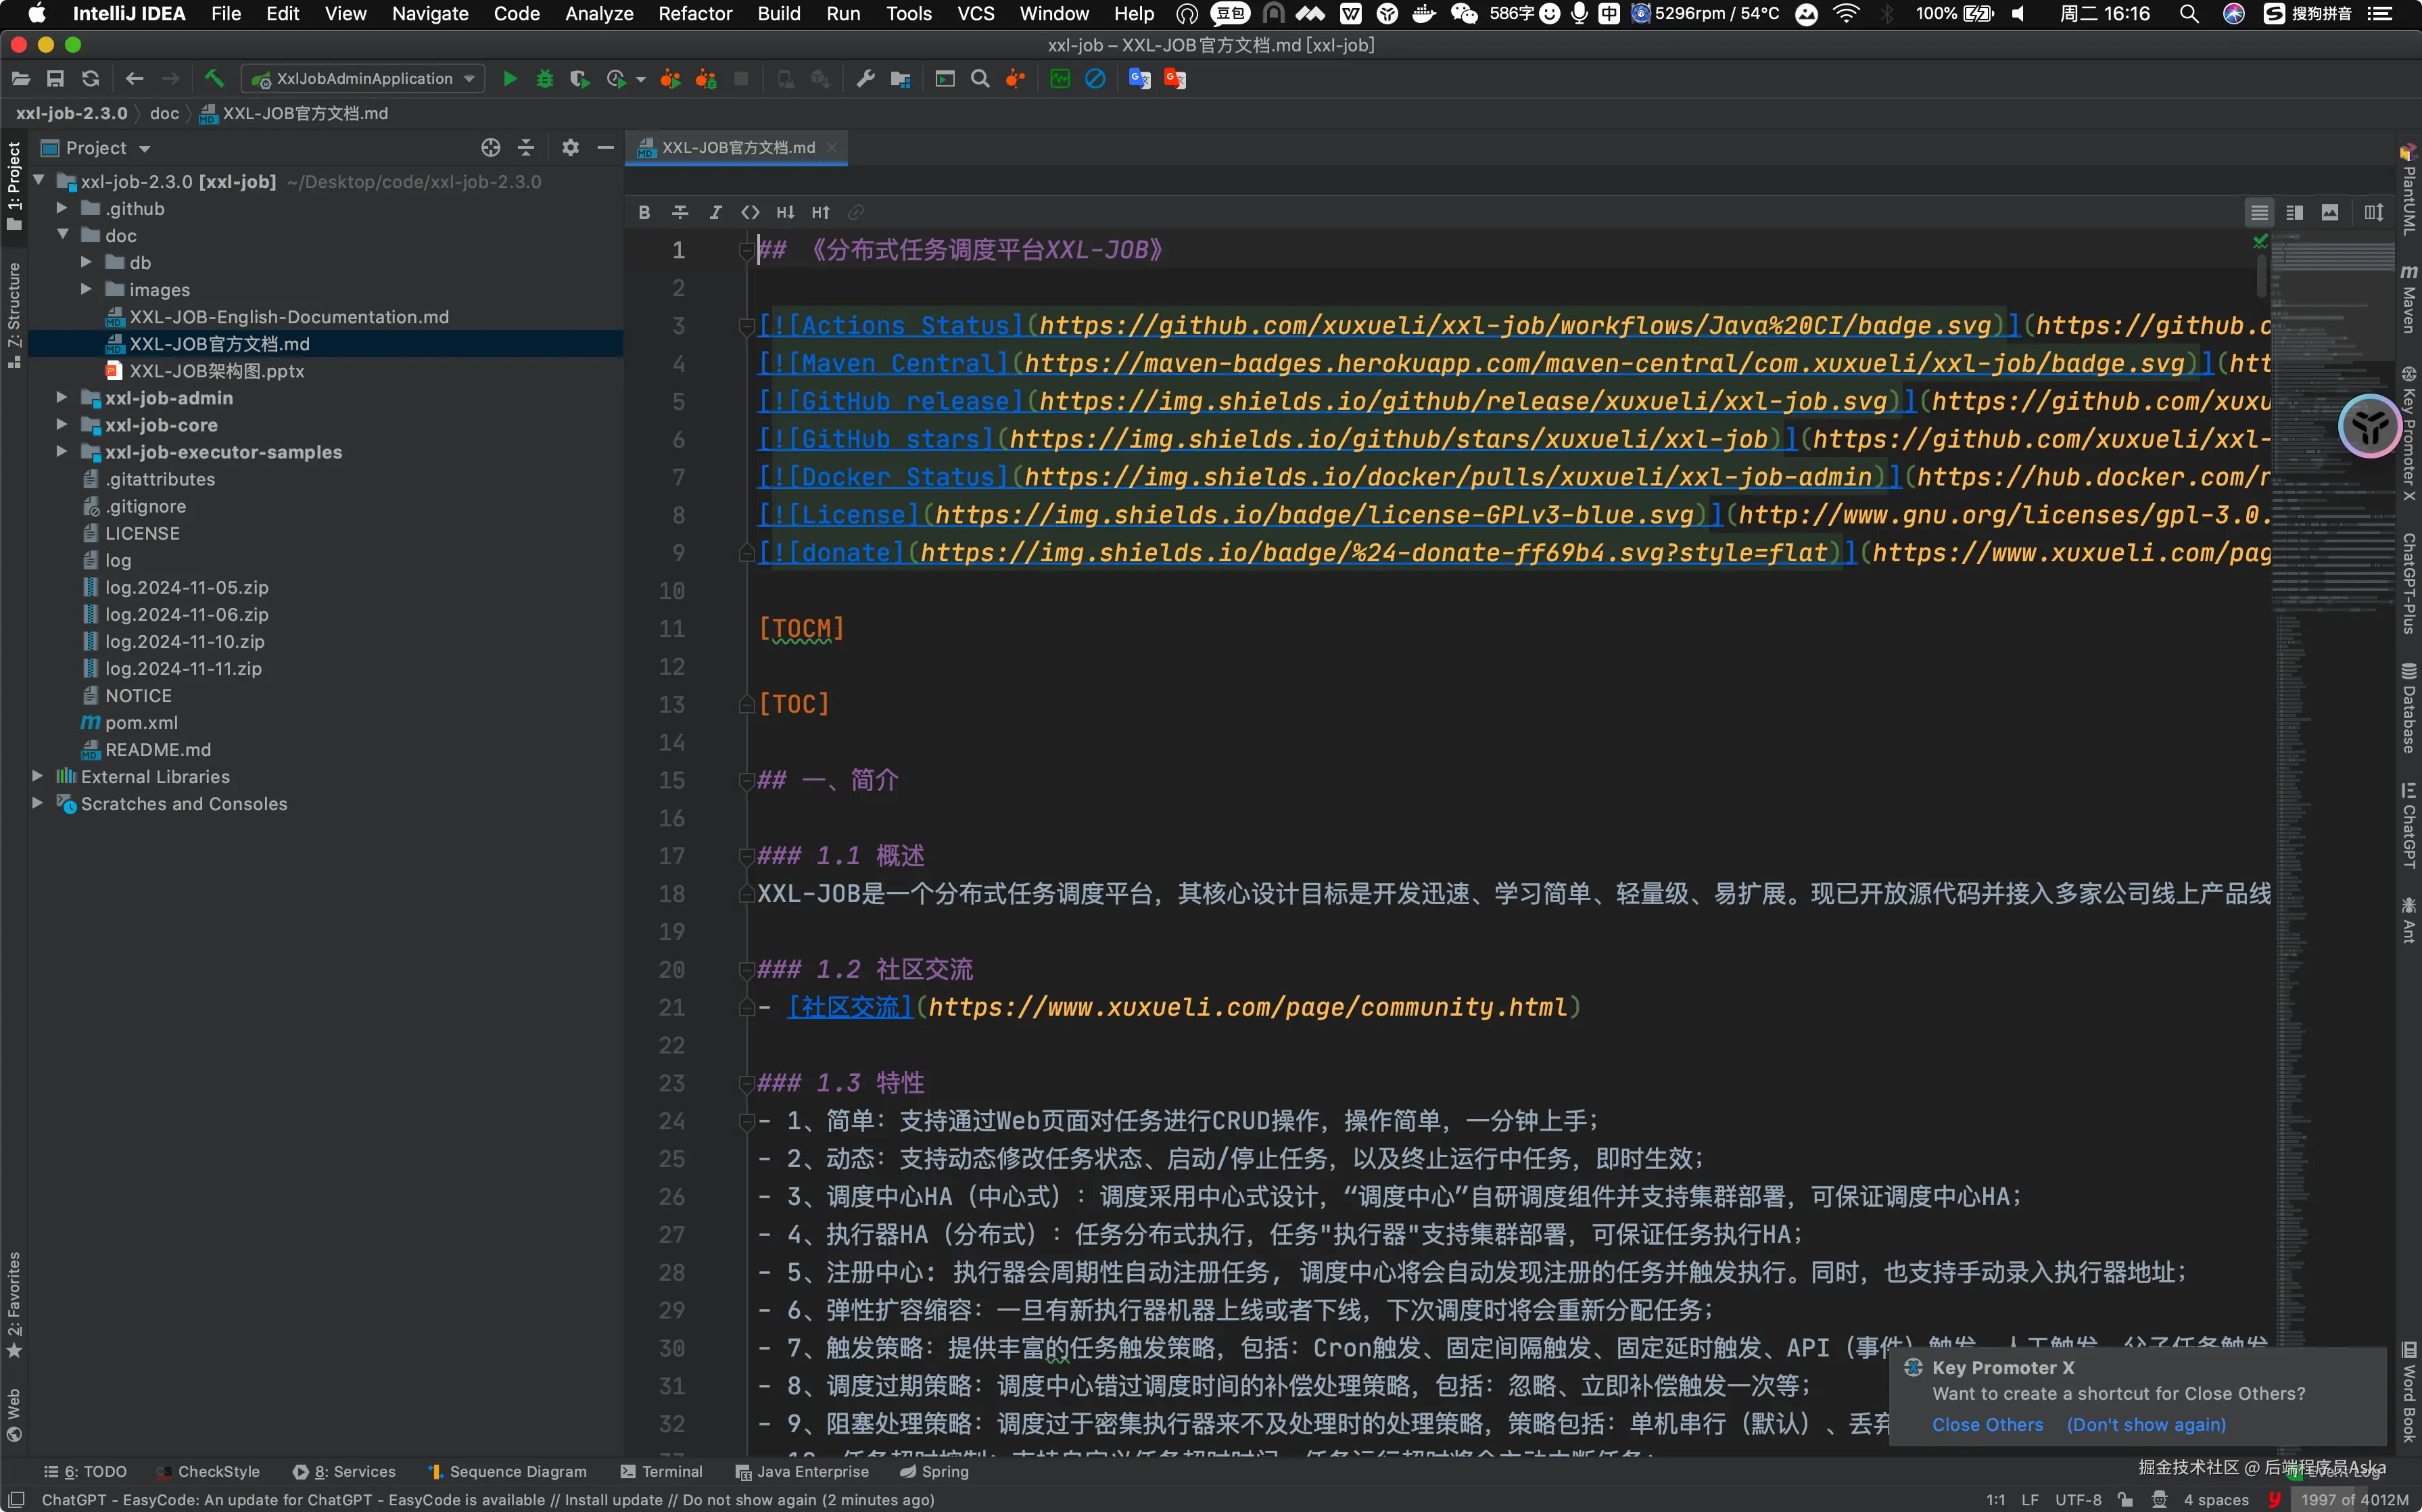The height and width of the screenshot is (1512, 2422).
Task: Select pom.xml in the project tree
Action: tap(142, 722)
